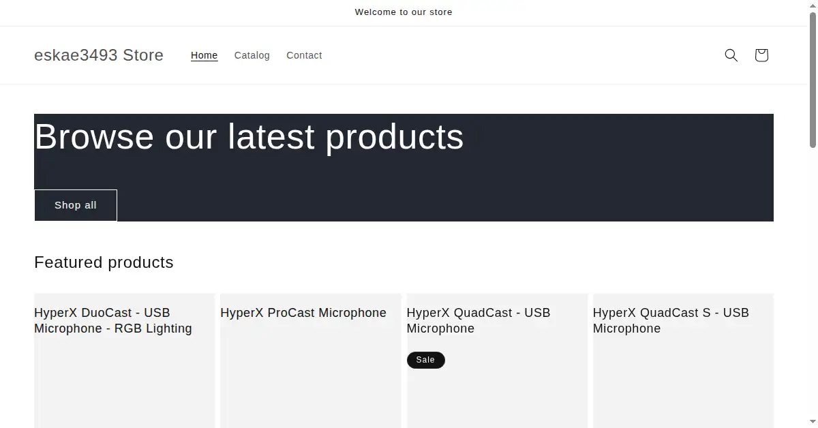The image size is (818, 428).
Task: Open the search icon in header
Action: (x=731, y=55)
